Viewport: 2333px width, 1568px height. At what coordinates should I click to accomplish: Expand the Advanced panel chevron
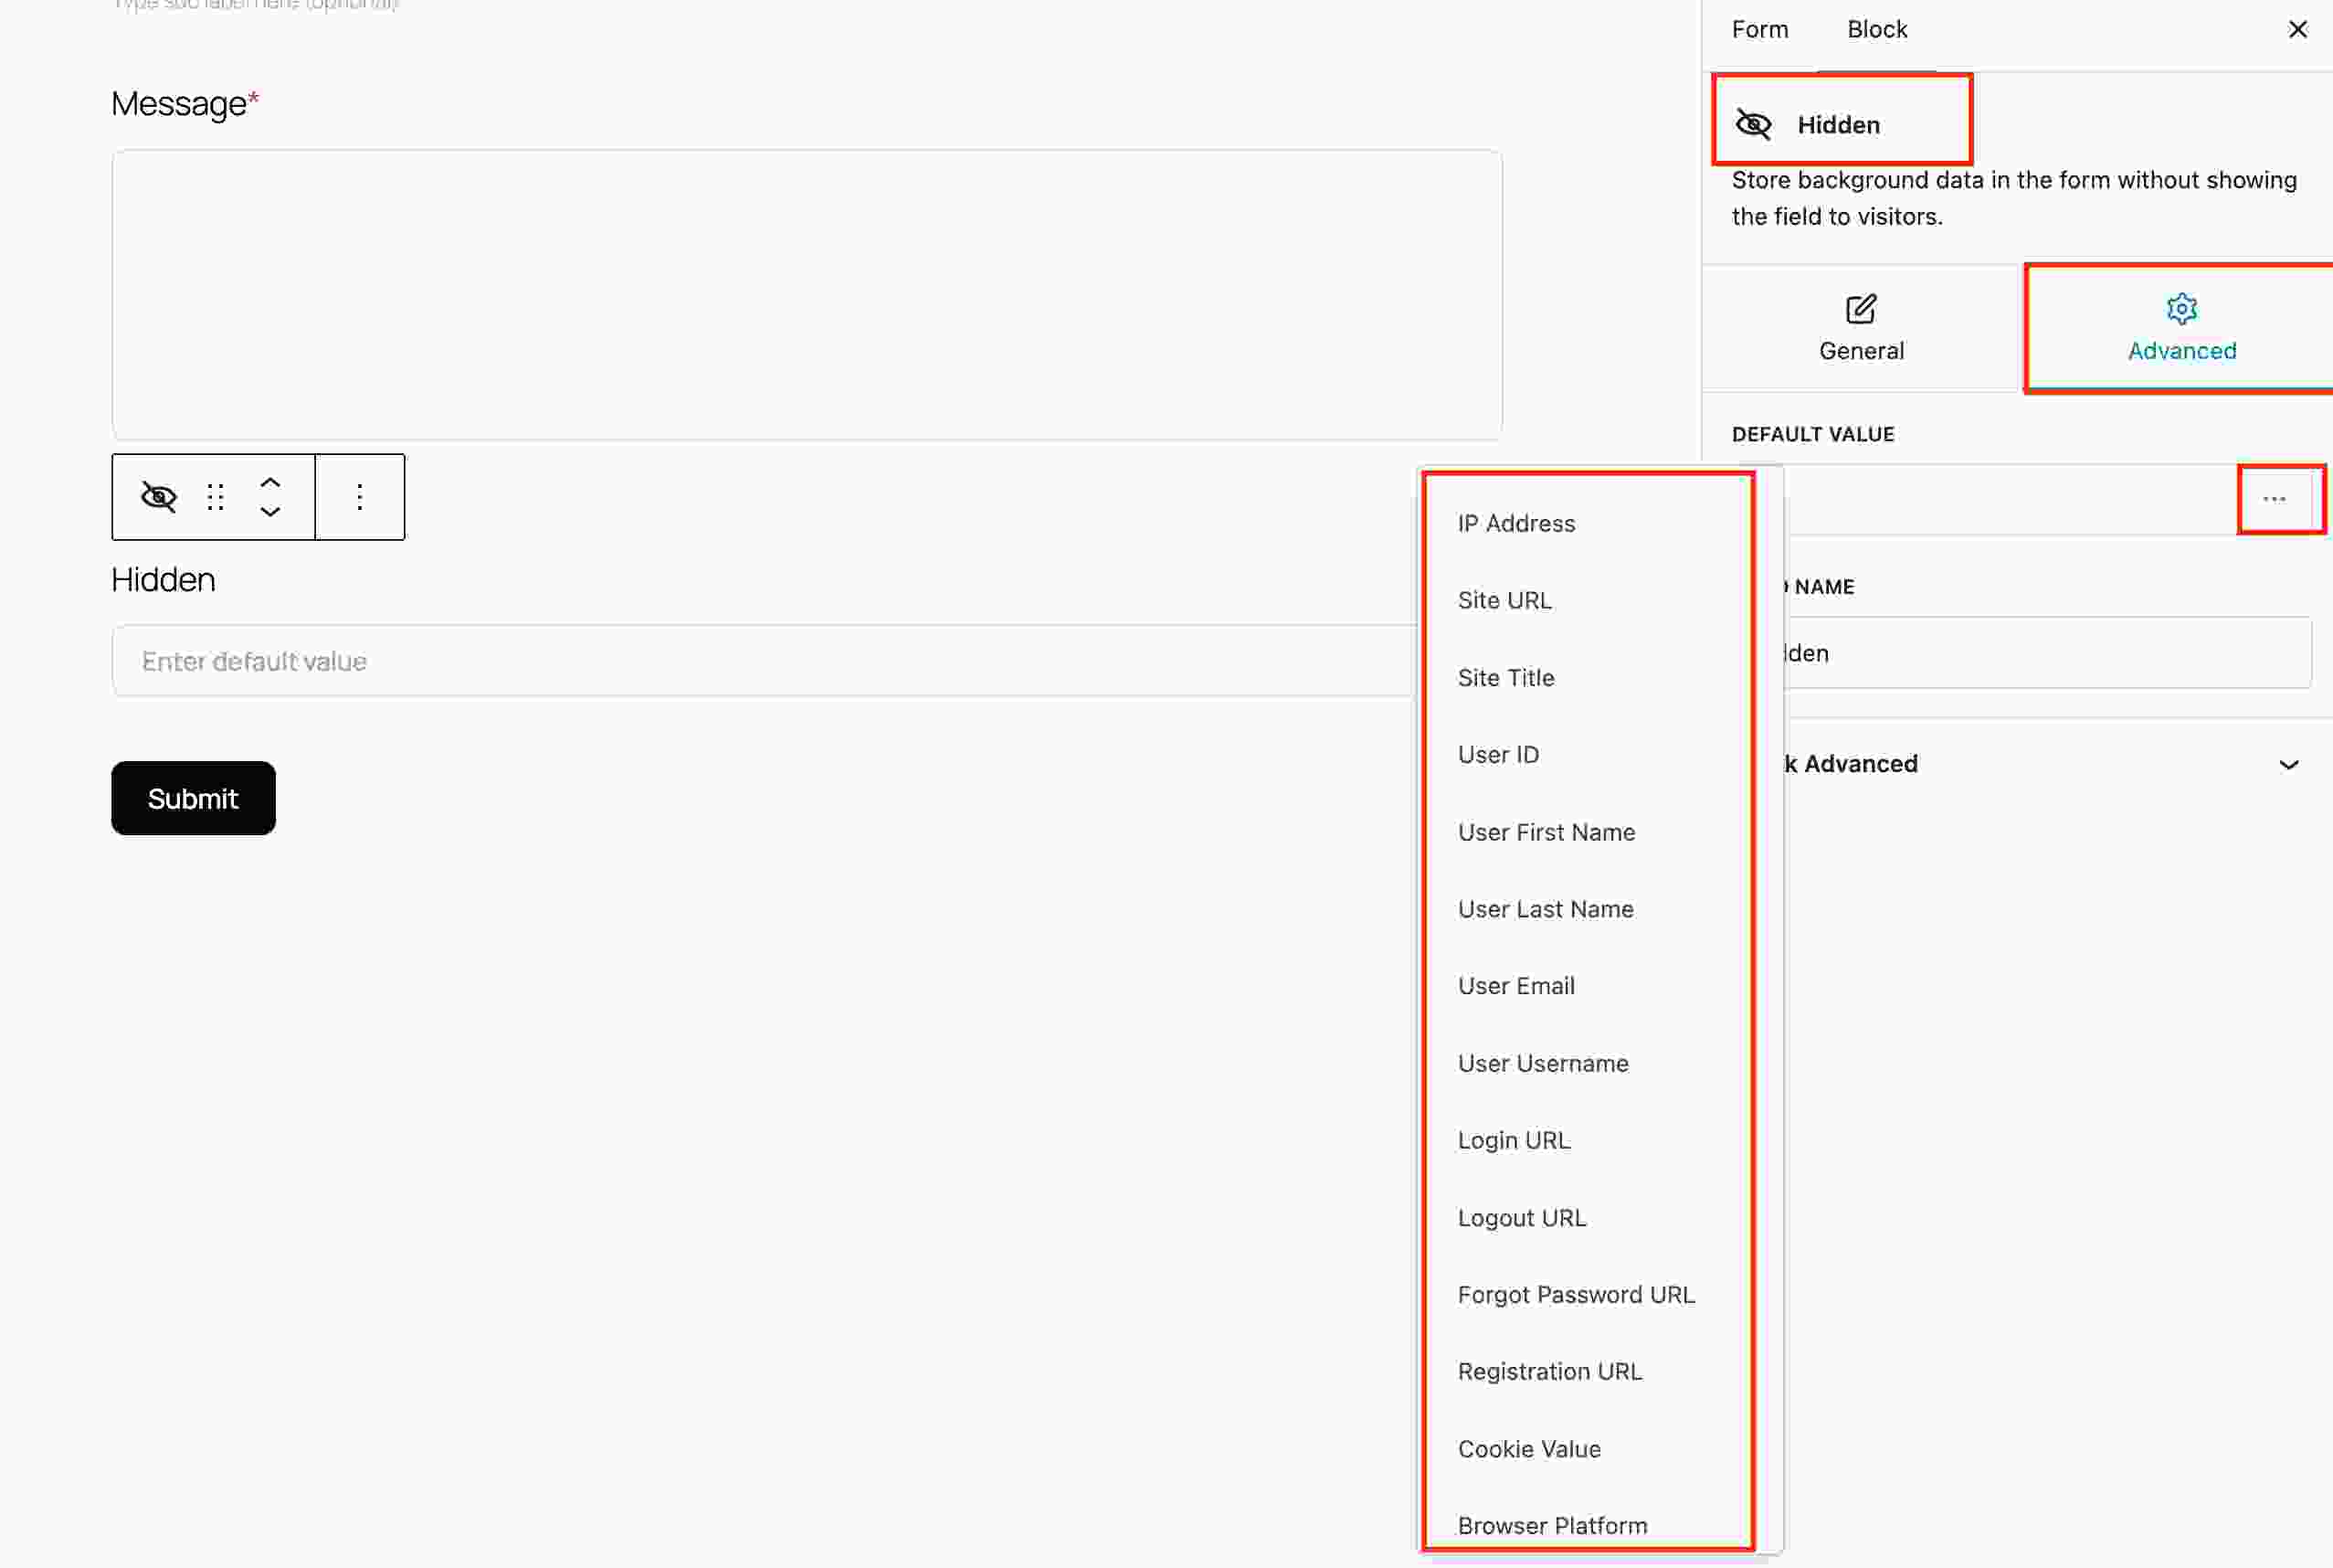pyautogui.click(x=2289, y=765)
